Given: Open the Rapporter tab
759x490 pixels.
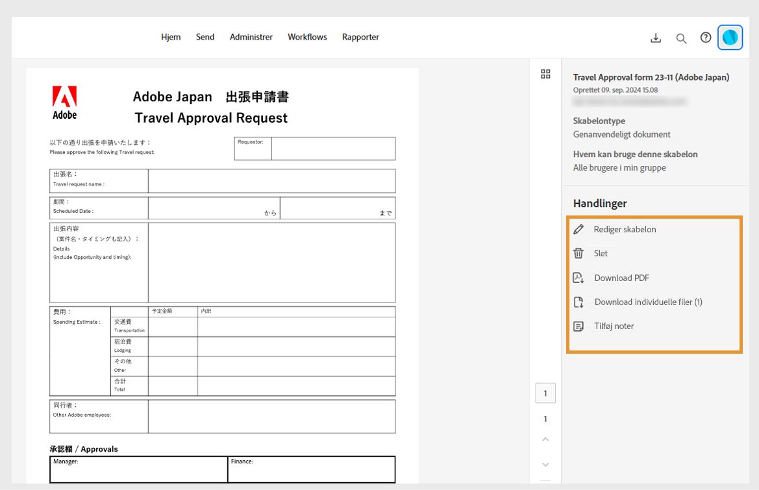Looking at the screenshot, I should point(360,37).
